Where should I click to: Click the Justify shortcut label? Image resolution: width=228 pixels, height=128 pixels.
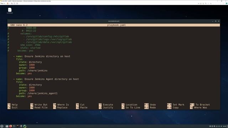(x=108, y=107)
